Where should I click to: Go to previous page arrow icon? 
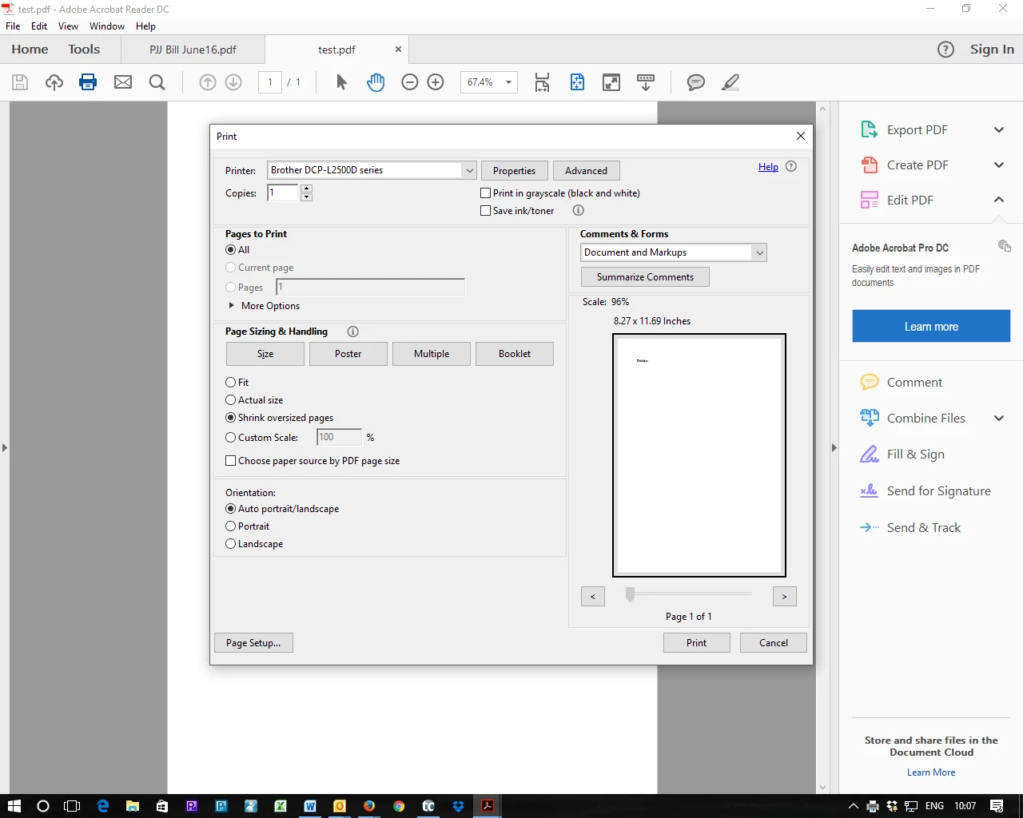pos(208,82)
